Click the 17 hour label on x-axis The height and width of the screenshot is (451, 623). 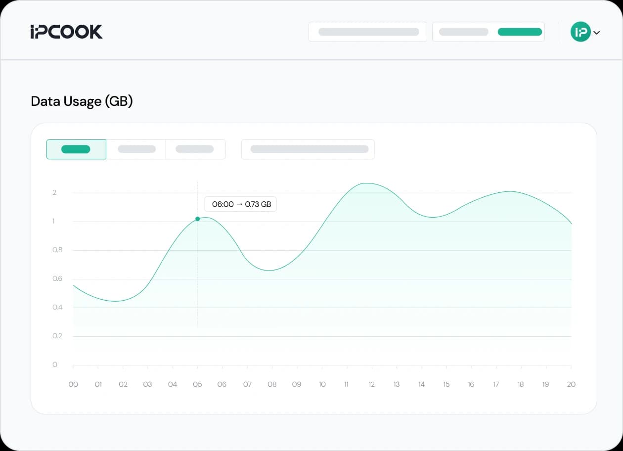[496, 384]
